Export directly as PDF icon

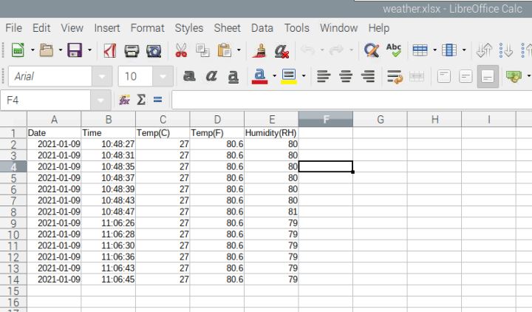click(x=109, y=50)
